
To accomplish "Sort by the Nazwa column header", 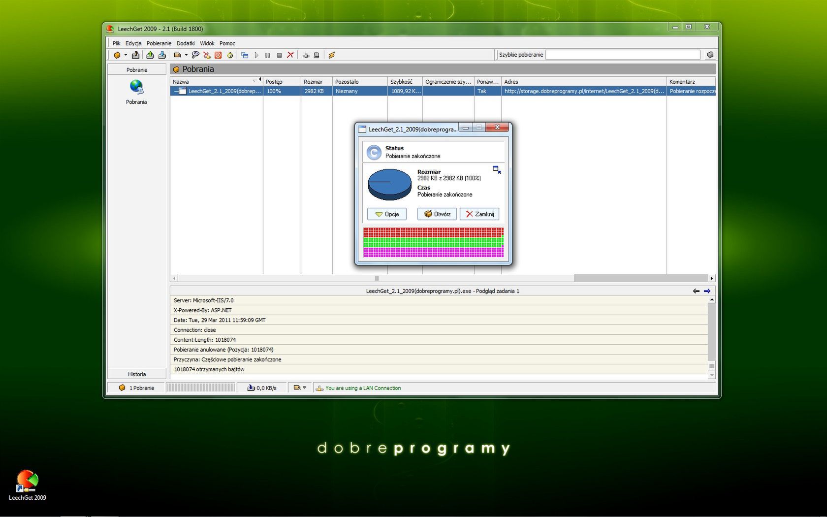I will coord(217,82).
